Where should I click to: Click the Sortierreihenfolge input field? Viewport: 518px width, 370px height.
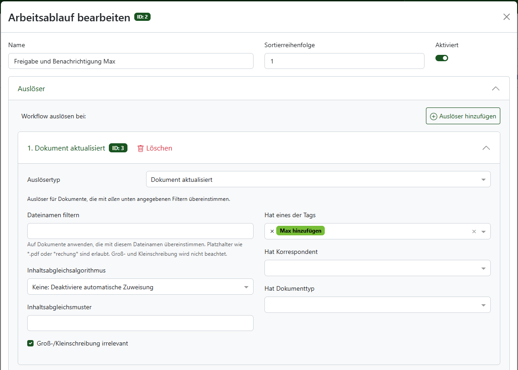pos(344,61)
